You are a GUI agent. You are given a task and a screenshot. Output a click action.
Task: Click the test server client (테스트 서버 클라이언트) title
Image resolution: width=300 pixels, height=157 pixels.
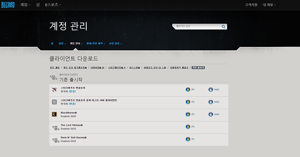point(89,101)
